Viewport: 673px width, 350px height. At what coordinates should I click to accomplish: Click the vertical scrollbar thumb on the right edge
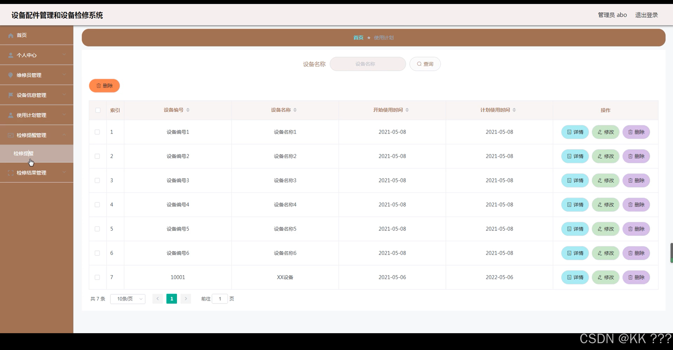(x=671, y=252)
